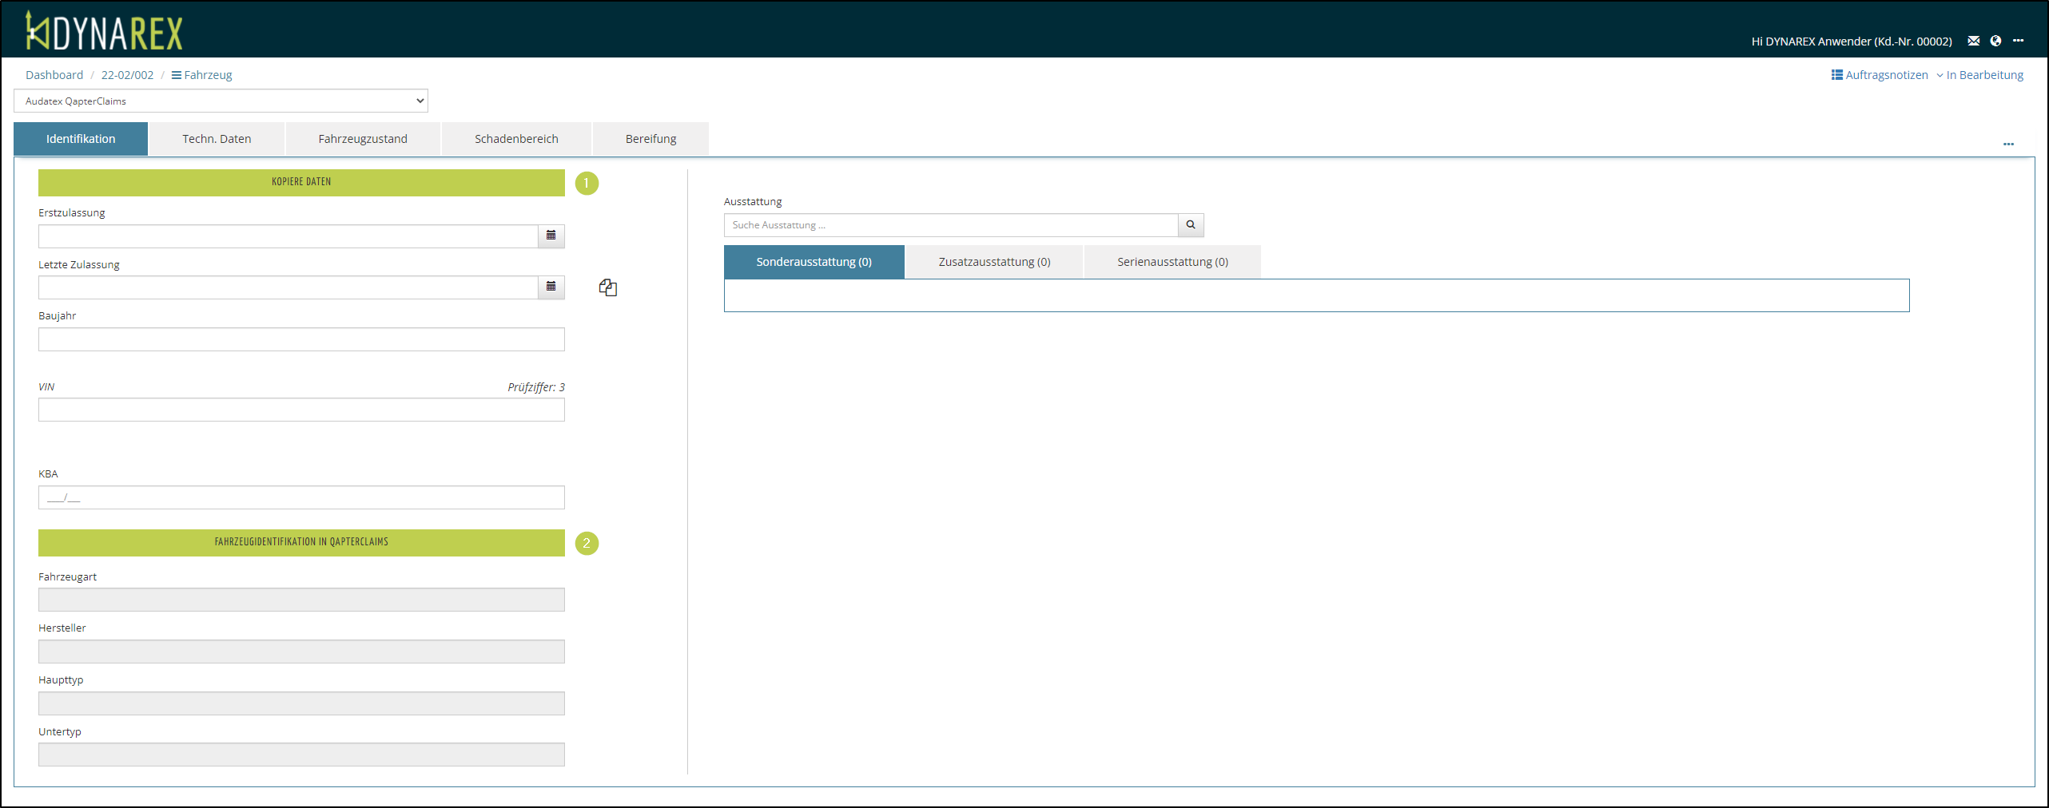Open the calendar picker for Erstzulassung
The height and width of the screenshot is (808, 2049).
pos(551,236)
